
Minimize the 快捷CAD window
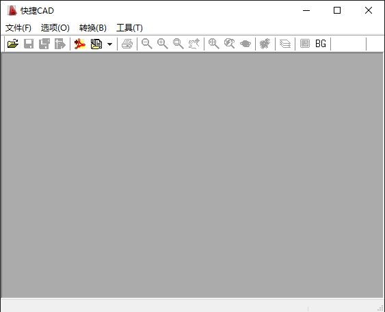pyautogui.click(x=306, y=10)
